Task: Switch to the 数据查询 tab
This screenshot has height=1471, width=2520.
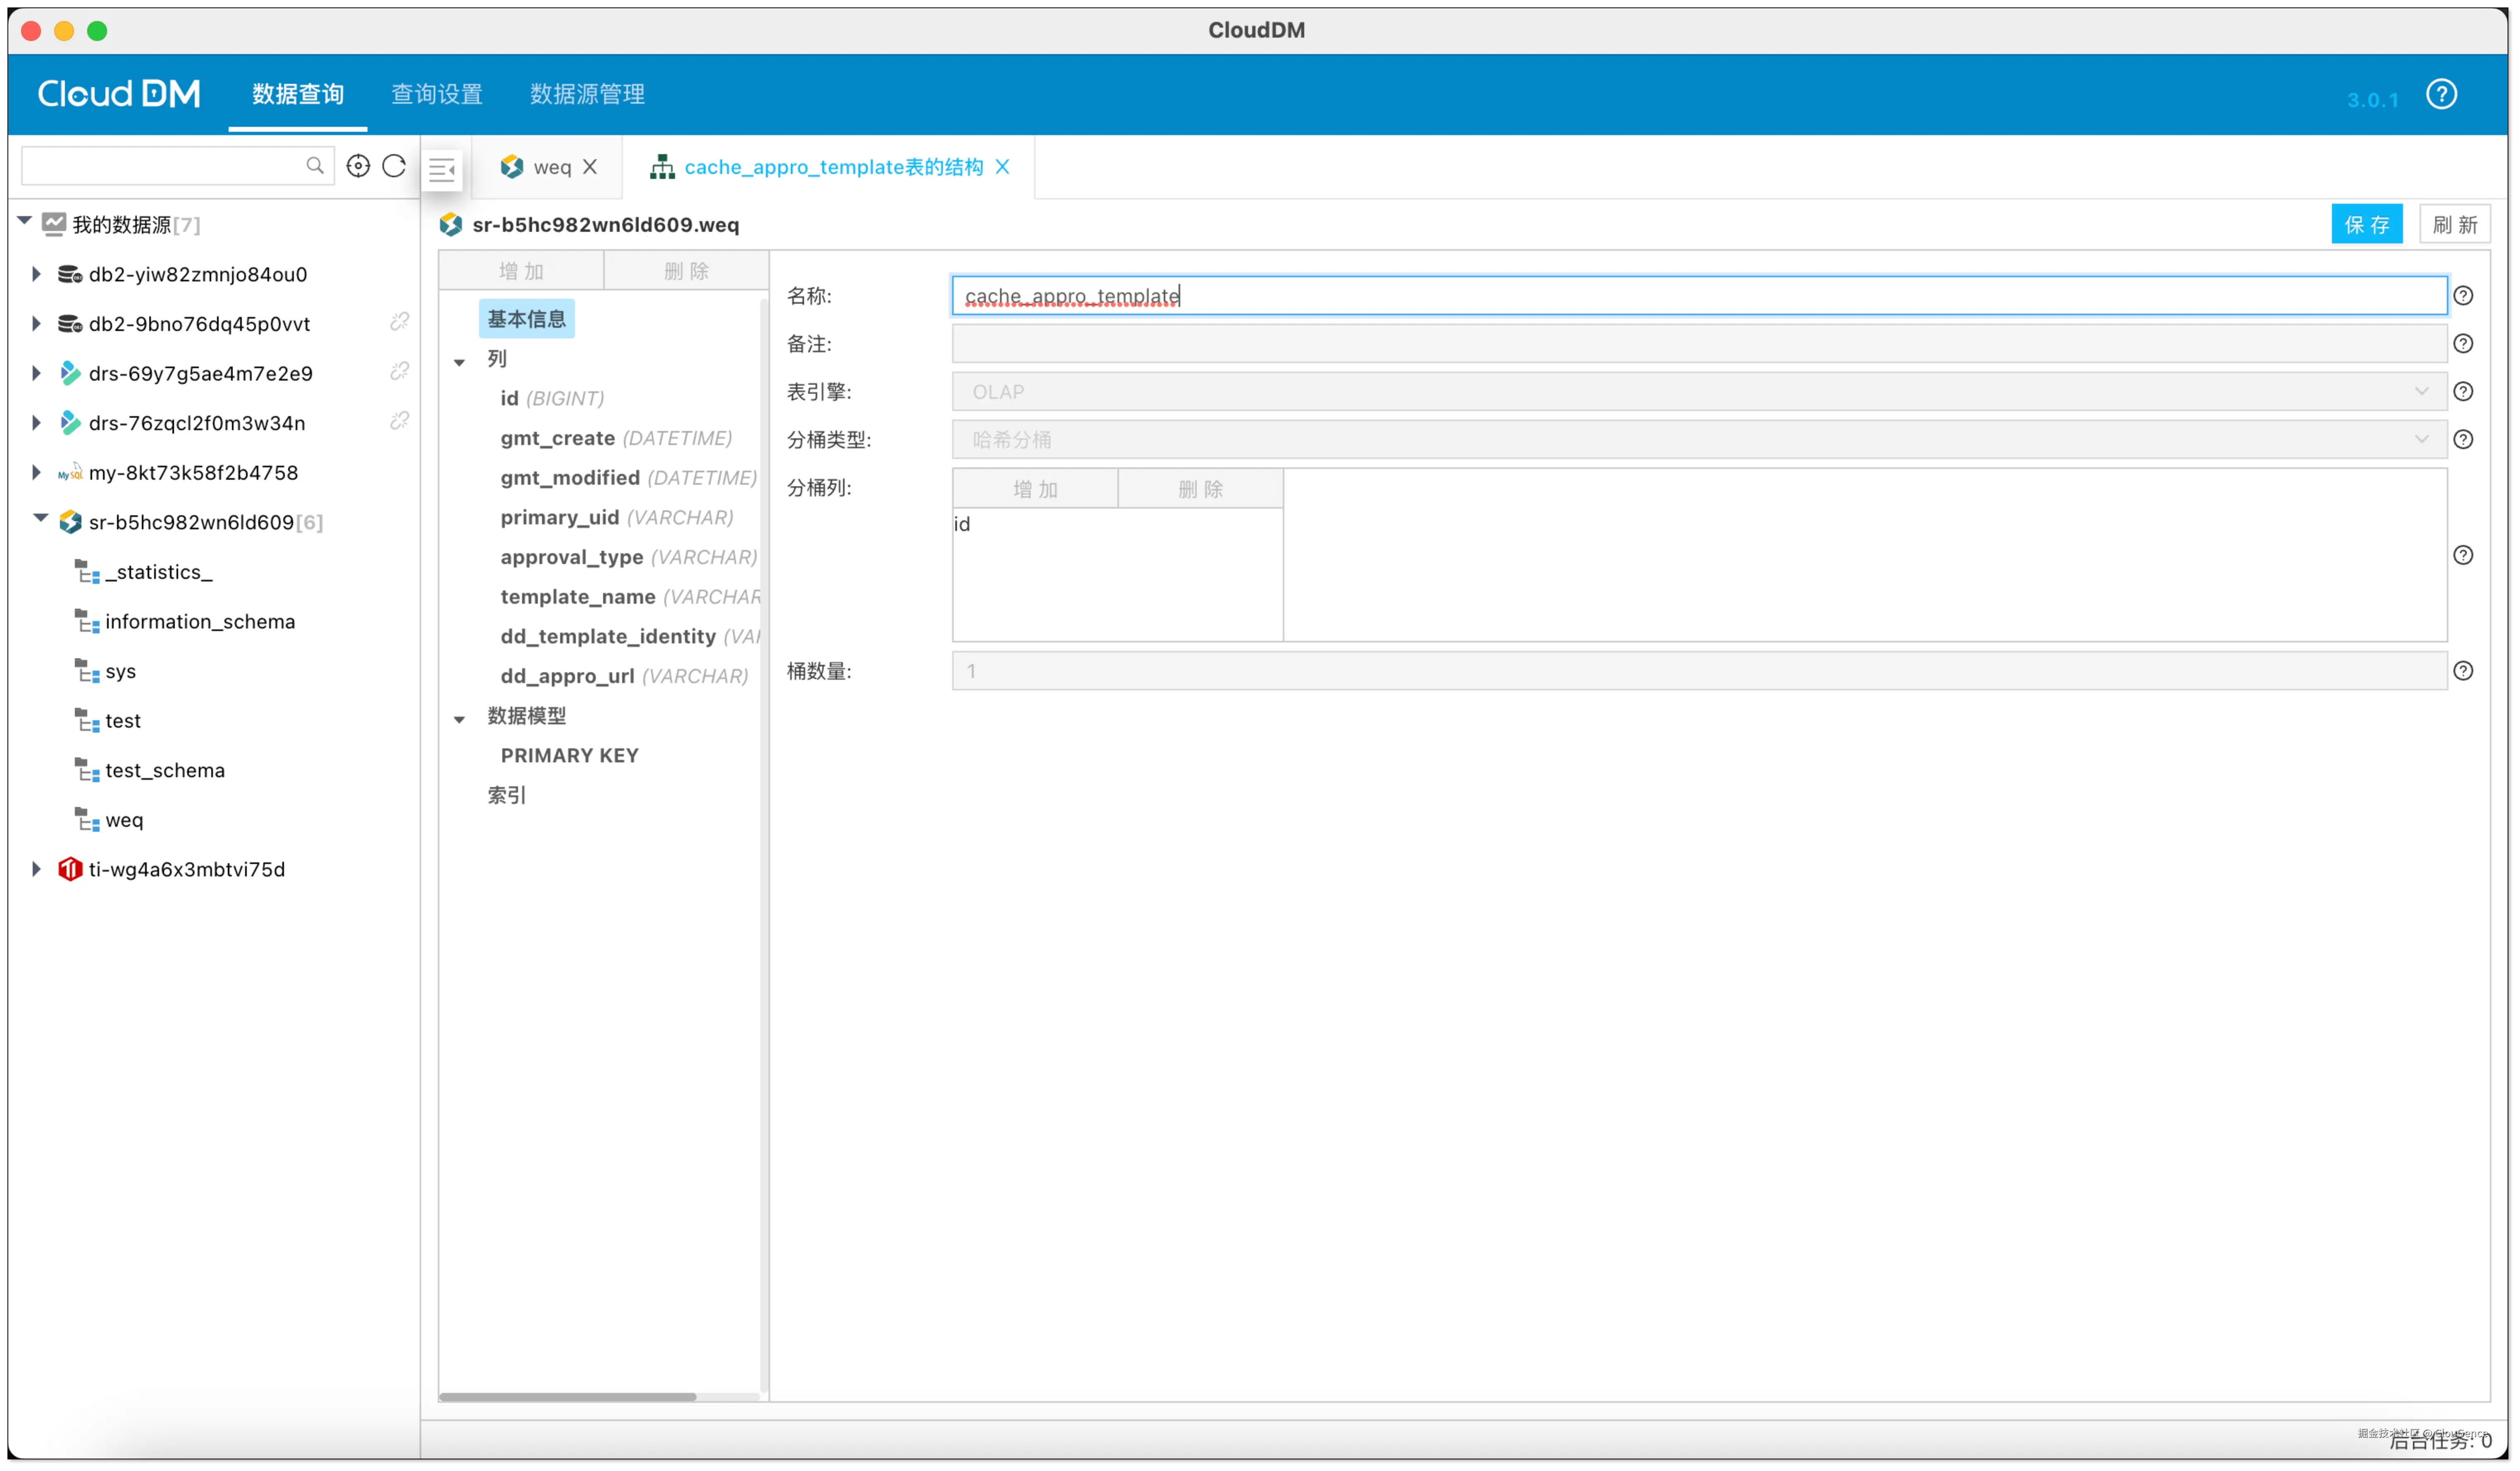Action: (298, 94)
